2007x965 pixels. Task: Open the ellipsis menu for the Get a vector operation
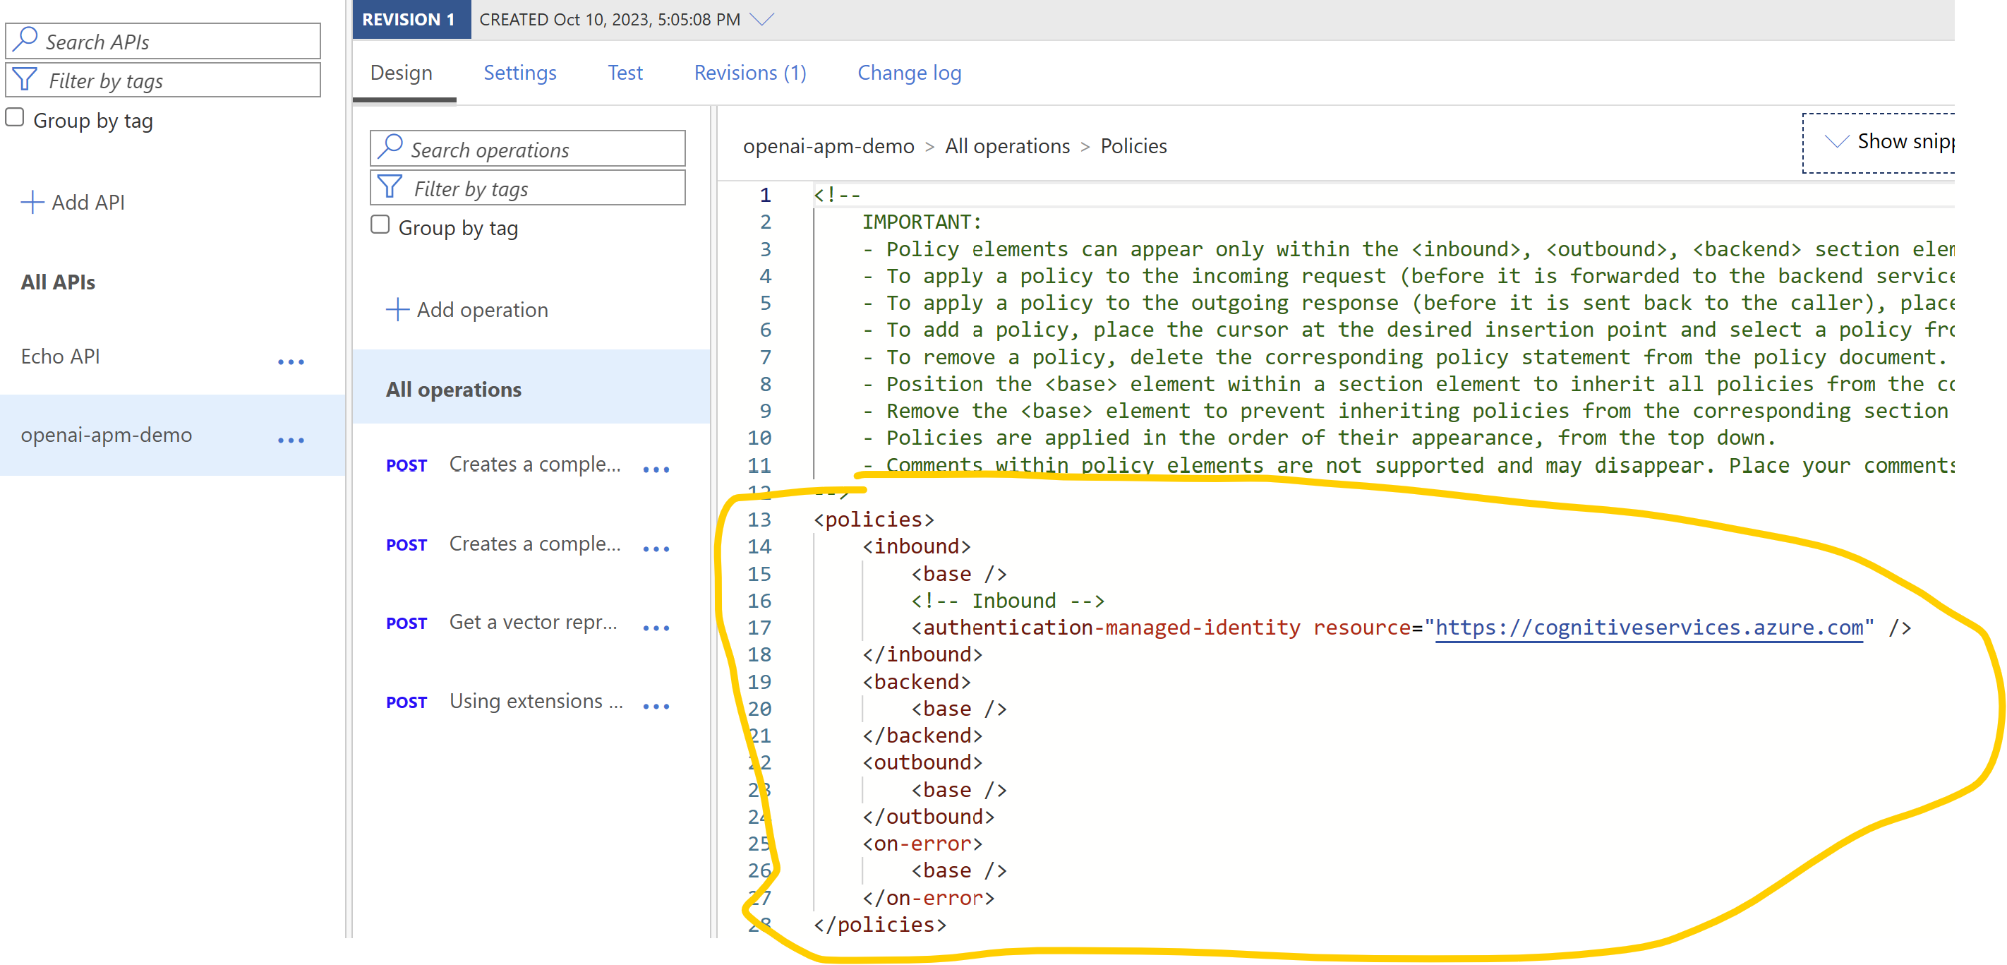(657, 627)
